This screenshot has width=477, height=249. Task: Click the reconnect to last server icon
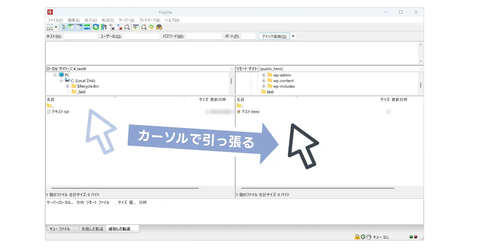point(127,27)
